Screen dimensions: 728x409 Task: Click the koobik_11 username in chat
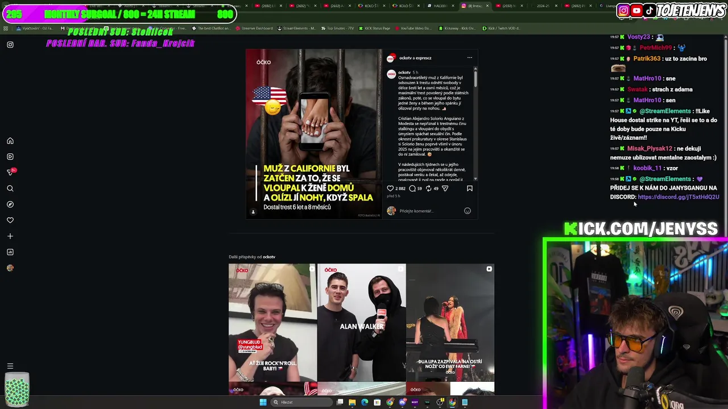[x=647, y=168]
